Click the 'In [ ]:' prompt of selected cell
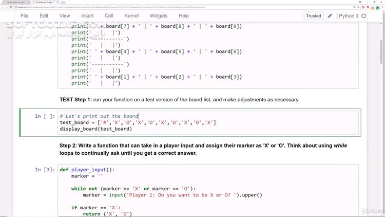Viewport: 385px width, 217px height. point(45,116)
